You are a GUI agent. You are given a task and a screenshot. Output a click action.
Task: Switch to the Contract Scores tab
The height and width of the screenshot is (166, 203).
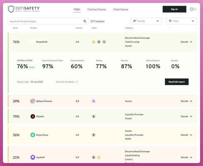pyautogui.click(x=97, y=10)
